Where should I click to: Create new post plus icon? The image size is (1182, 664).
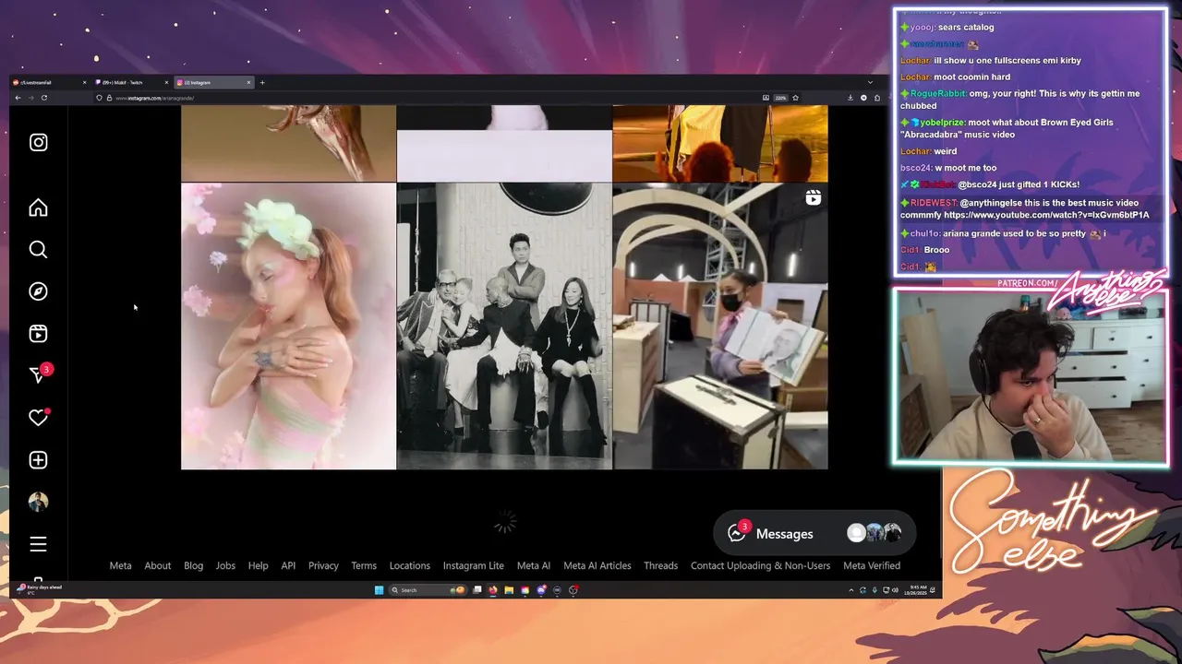(38, 460)
